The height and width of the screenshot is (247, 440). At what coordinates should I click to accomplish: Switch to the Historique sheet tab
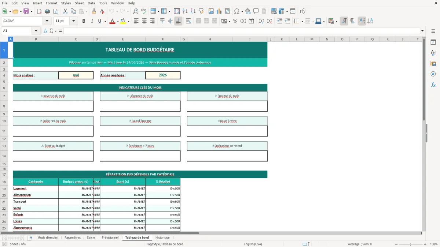(x=162, y=237)
